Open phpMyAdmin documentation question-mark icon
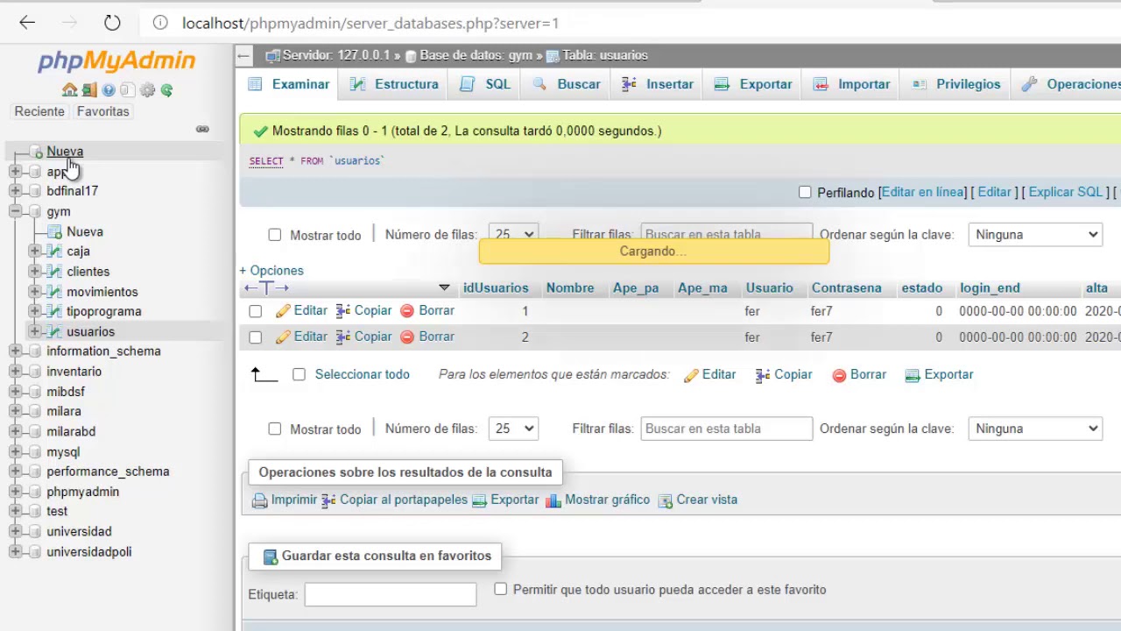Image resolution: width=1121 pixels, height=631 pixels. [109, 89]
